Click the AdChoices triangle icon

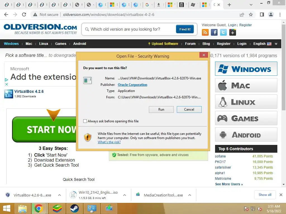[x=6, y=80]
